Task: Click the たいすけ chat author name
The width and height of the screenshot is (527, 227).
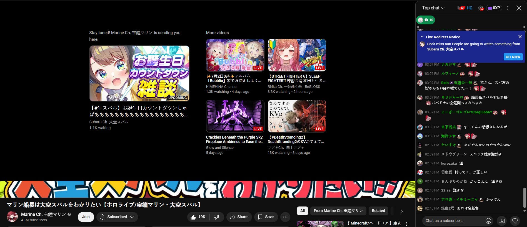Action: 449,145
